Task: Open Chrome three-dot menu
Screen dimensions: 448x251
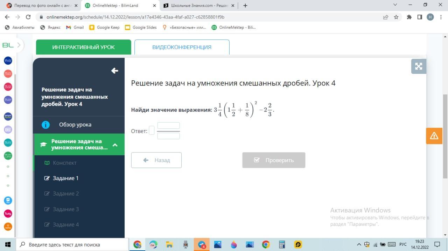Action: tap(441, 17)
